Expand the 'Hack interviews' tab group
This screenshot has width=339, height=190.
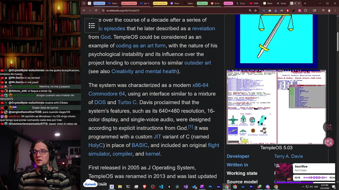pyautogui.click(x=129, y=3)
